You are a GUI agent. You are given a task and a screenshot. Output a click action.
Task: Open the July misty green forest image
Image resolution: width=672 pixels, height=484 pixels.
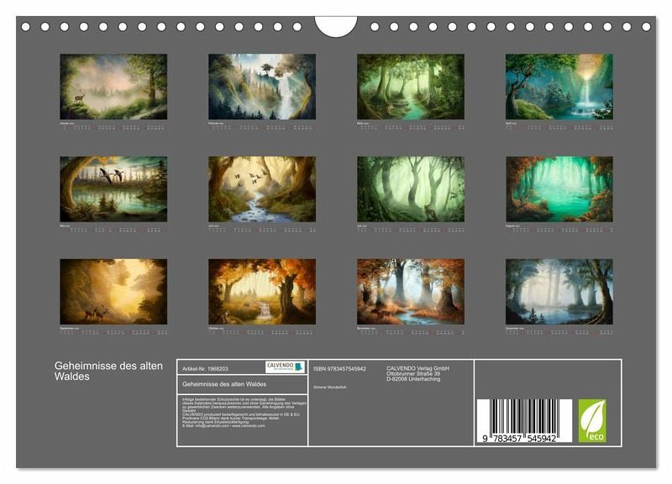[410, 189]
